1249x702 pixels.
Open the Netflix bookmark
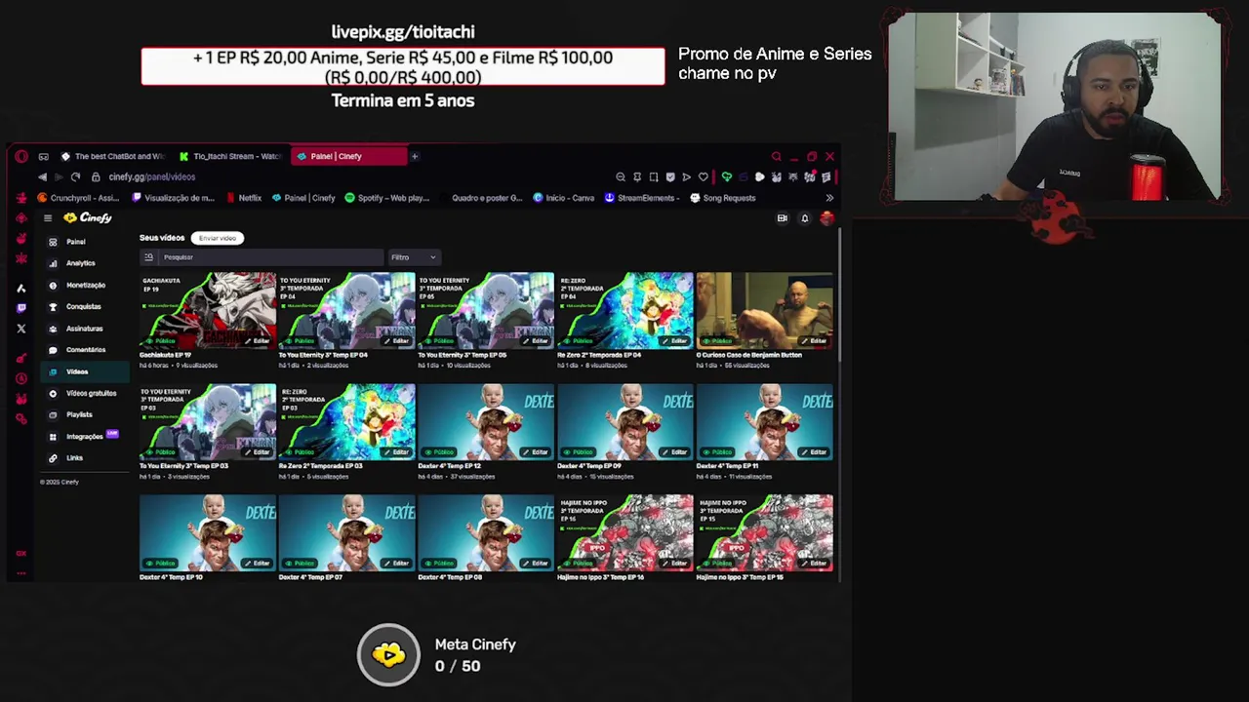point(244,198)
